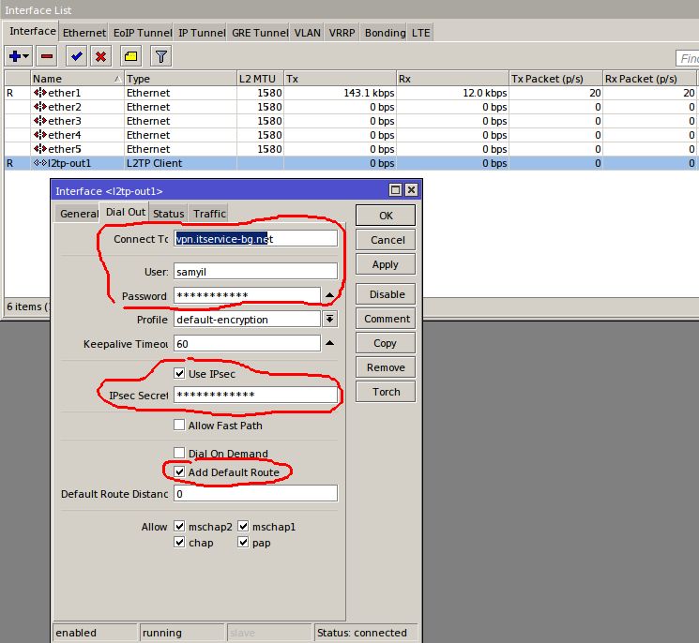Image resolution: width=699 pixels, height=643 pixels.
Task: Open the Profile dropdown arrow
Action: pyautogui.click(x=330, y=320)
